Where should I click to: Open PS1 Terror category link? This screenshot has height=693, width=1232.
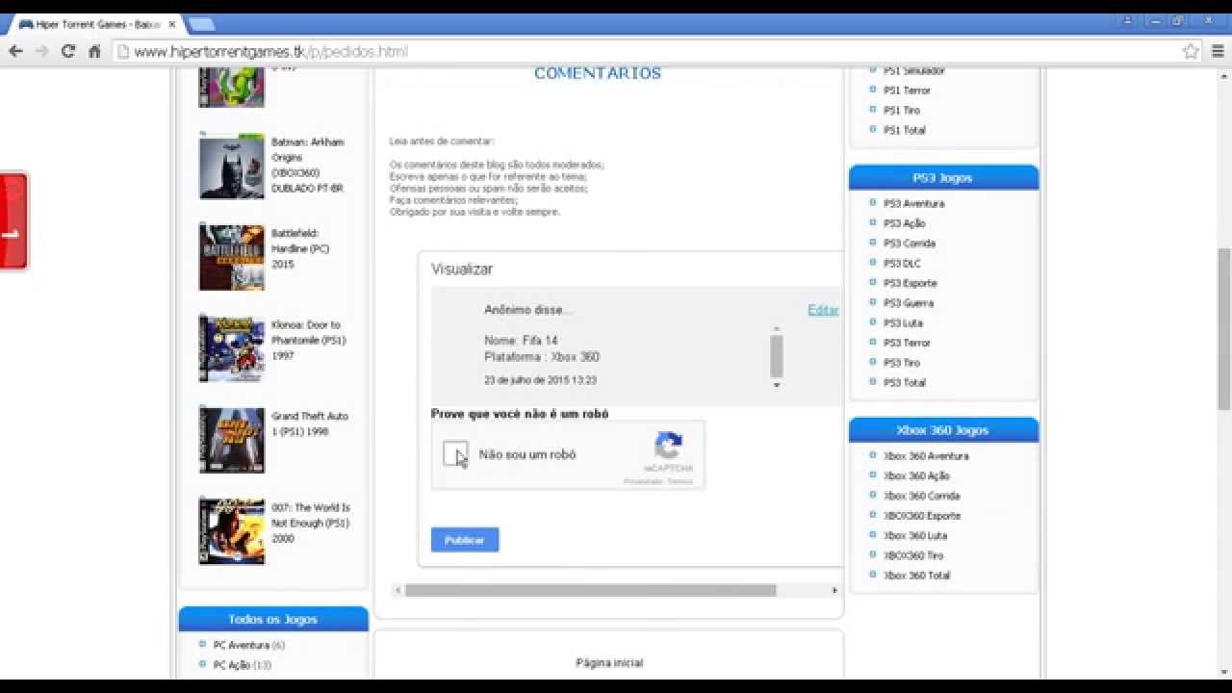[x=907, y=90]
